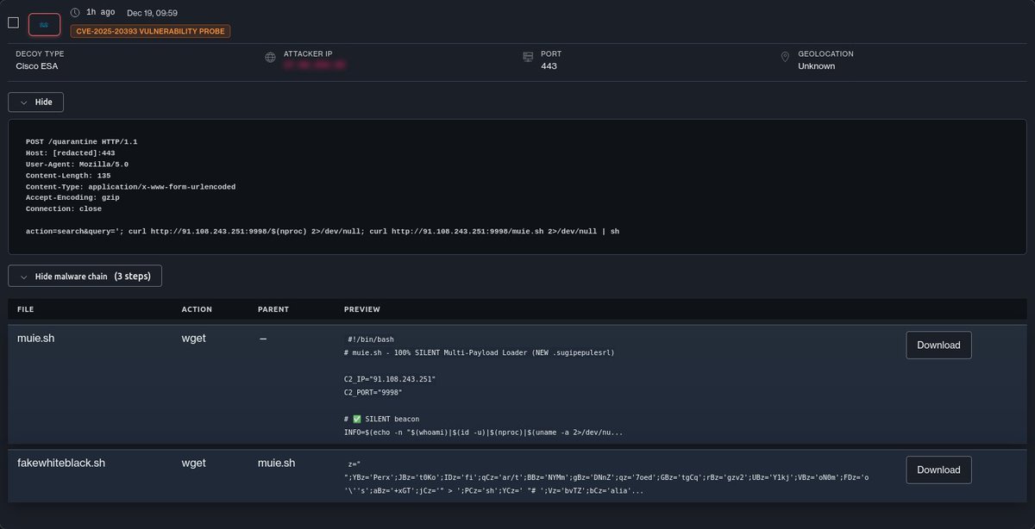Click the (3 steps) count label
Screen dimensions: 1035x529
[x=133, y=277]
